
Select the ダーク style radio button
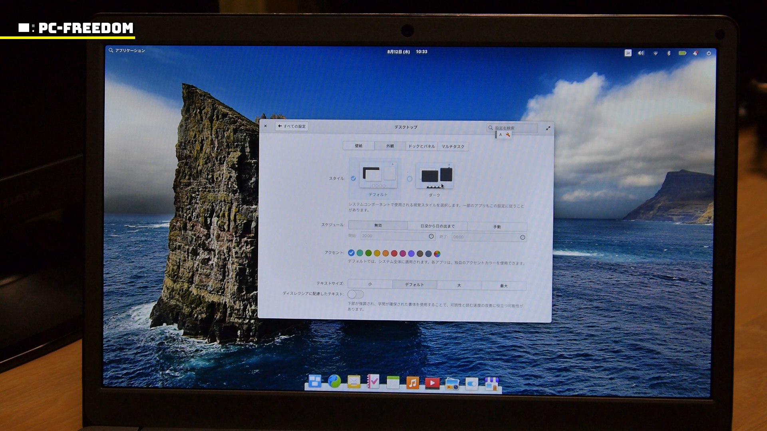point(409,179)
